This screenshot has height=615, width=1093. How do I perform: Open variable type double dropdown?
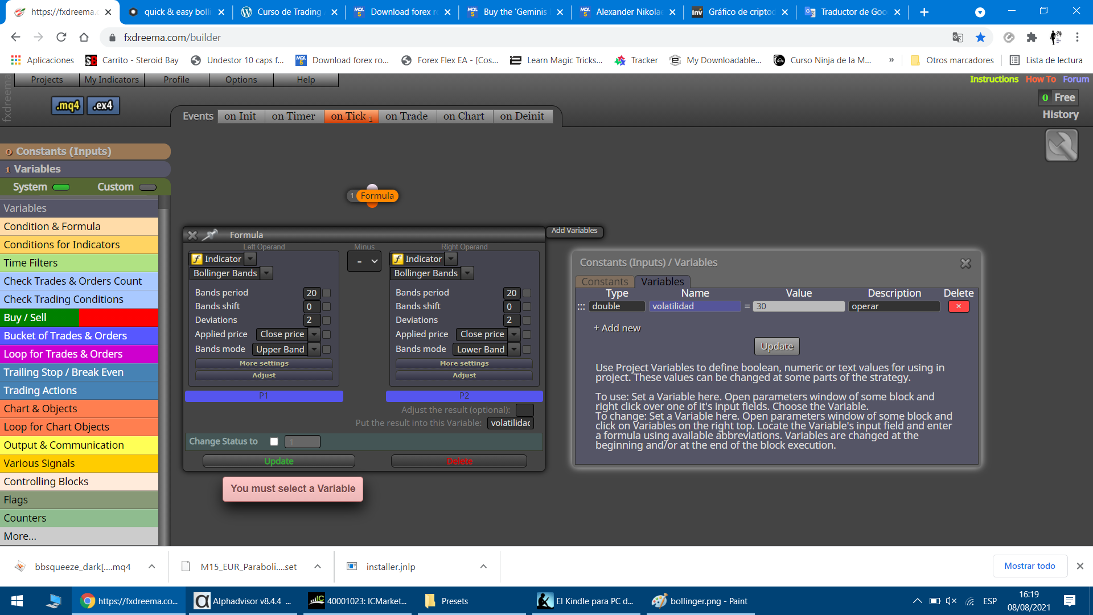[x=617, y=306]
